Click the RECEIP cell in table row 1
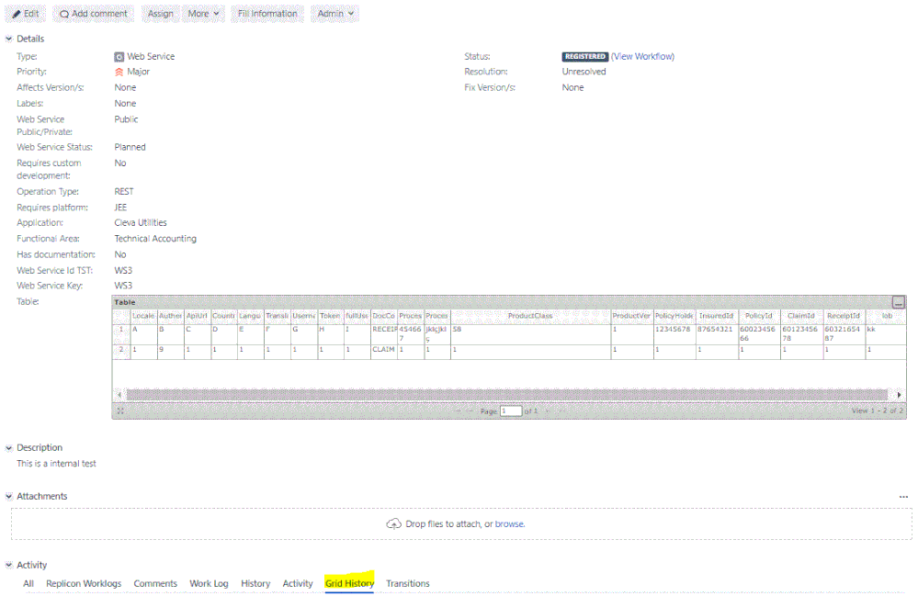918x596 pixels. point(384,334)
